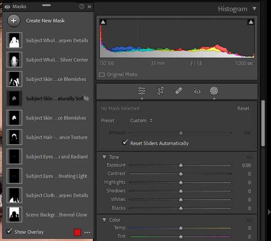Enable the Original Photo checkbox
Viewport: 271px width, 241px height.
102,74
